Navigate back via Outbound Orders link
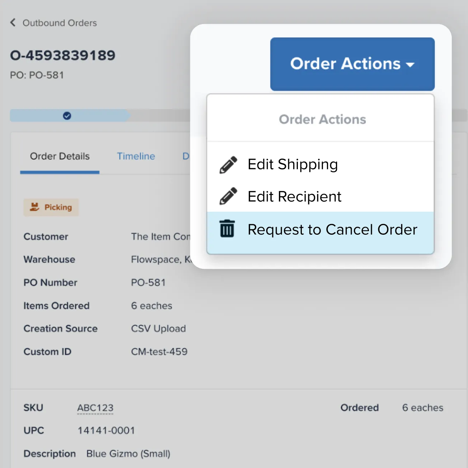The height and width of the screenshot is (468, 468). (x=60, y=23)
